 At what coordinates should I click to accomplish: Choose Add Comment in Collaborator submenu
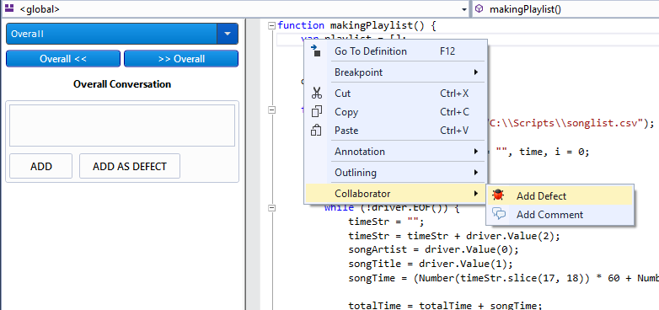(x=560, y=214)
